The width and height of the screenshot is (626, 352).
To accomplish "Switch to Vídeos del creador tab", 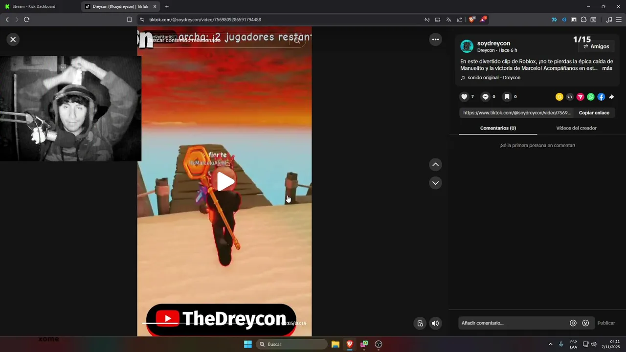I will coord(576,128).
